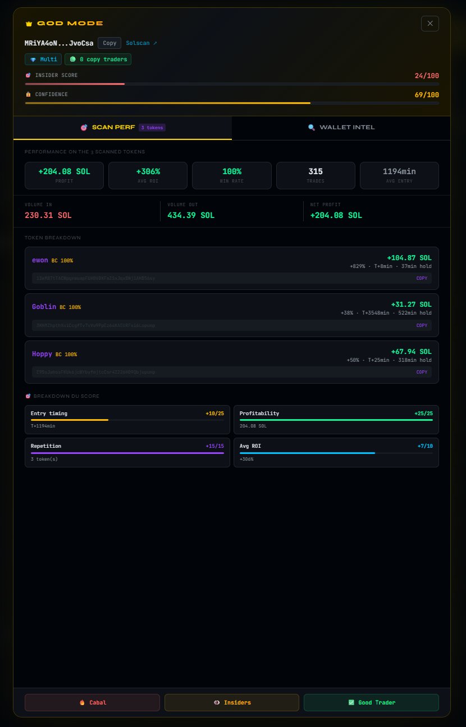Click the Goblin +31.27 SOL profit
The height and width of the screenshot is (727, 466).
coord(412,305)
